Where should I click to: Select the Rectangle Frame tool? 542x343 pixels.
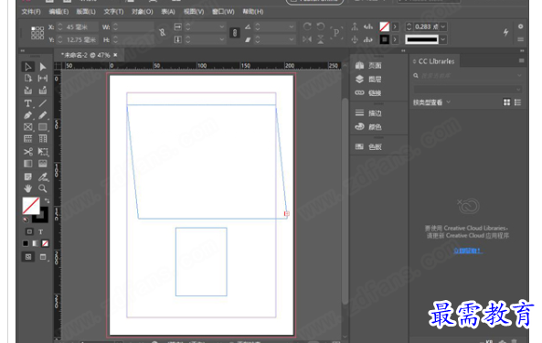click(x=27, y=127)
